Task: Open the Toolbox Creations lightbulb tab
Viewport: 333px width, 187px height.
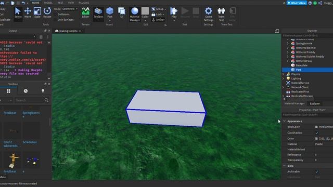Action: (43, 91)
